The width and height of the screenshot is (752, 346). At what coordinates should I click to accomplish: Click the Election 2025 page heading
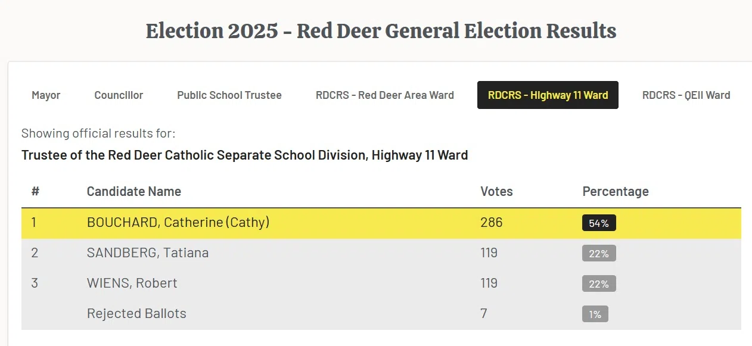tap(381, 31)
